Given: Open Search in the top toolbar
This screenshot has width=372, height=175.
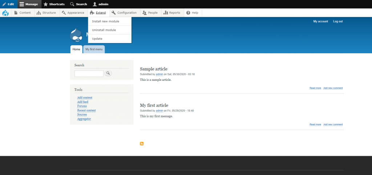Looking at the screenshot, I should (x=78, y=4).
